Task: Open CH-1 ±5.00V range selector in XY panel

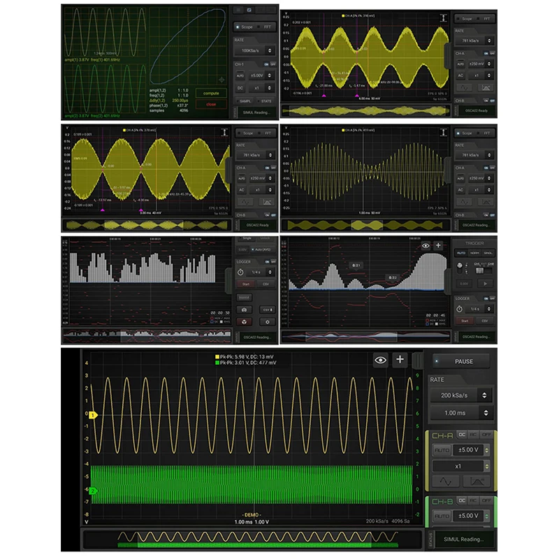Action: pos(261,75)
